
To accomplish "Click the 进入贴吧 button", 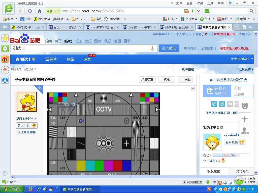I will [169, 48].
